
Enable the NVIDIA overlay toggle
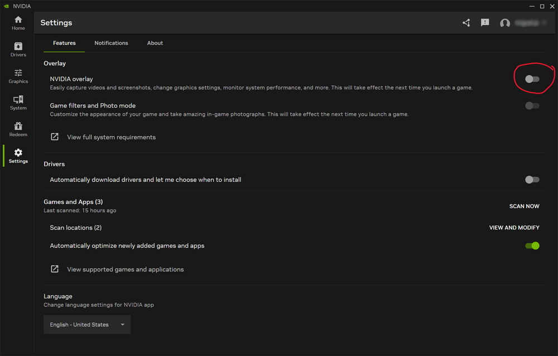[x=532, y=79]
